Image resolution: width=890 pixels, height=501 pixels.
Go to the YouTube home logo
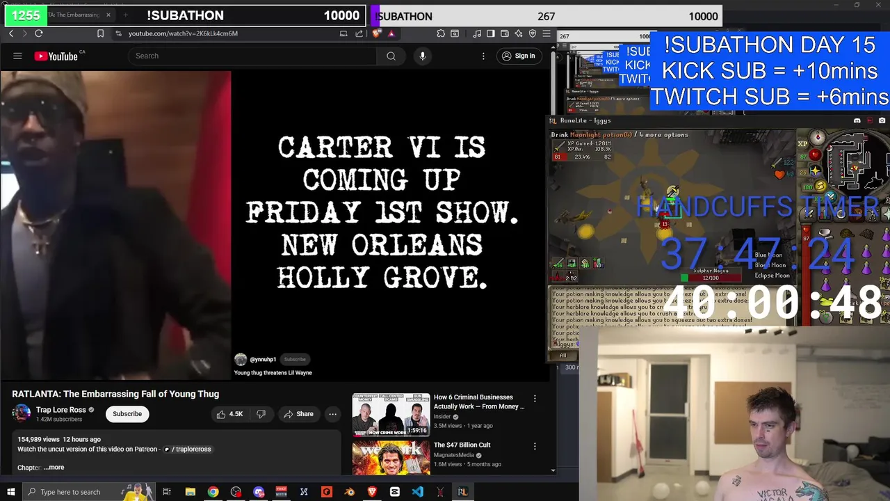56,56
